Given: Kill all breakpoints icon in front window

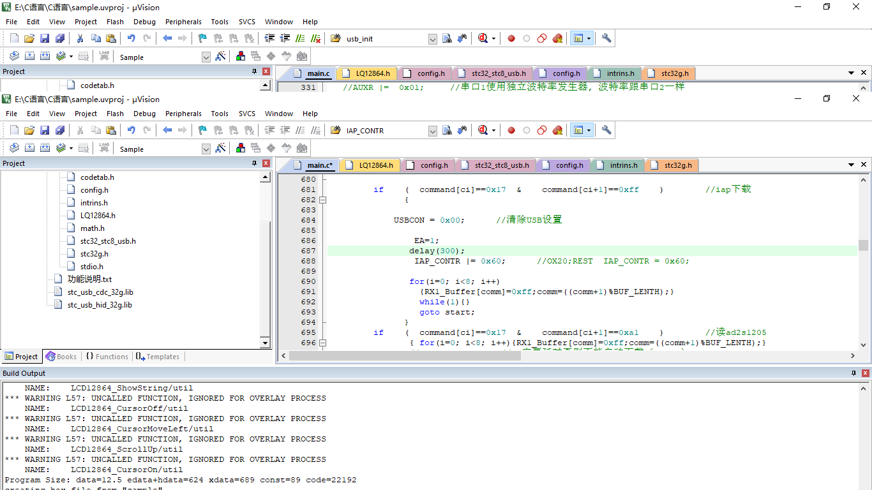Looking at the screenshot, I should pos(557,130).
